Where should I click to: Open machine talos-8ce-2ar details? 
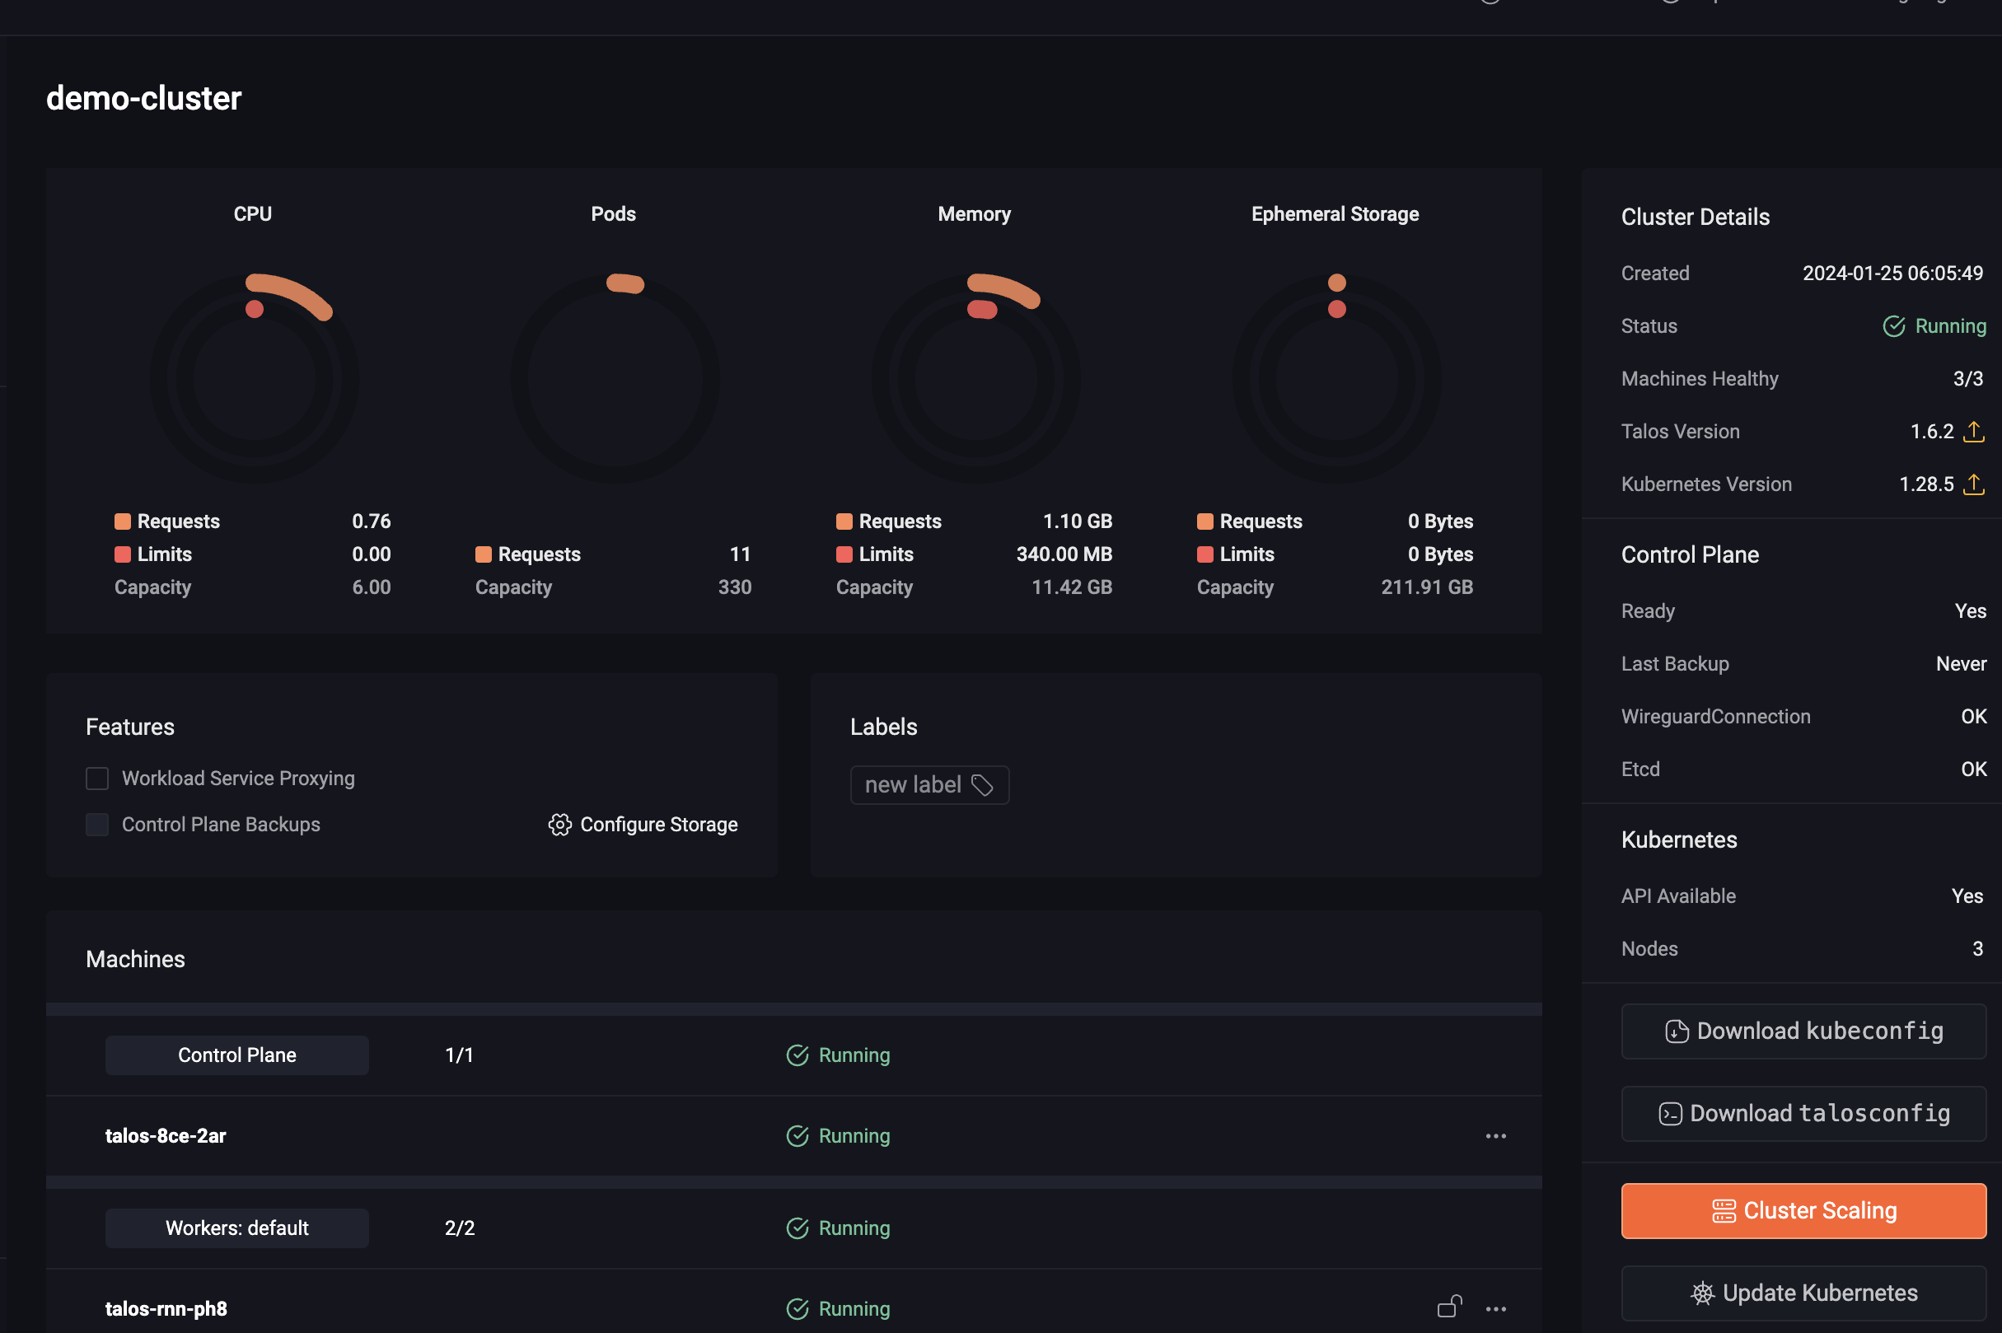pyautogui.click(x=166, y=1136)
